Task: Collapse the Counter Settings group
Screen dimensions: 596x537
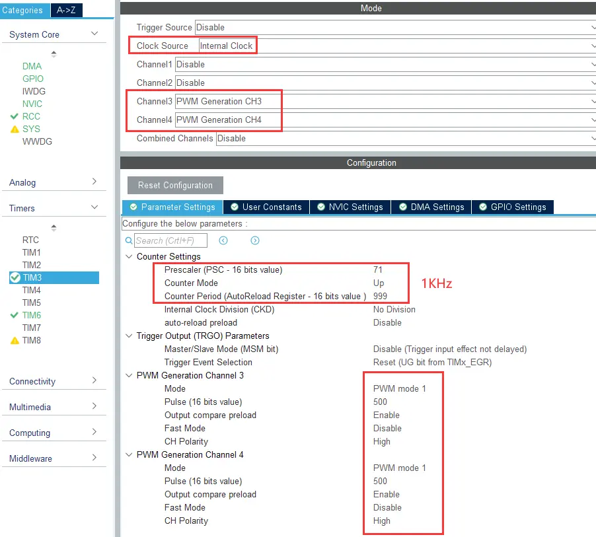Action: pos(128,257)
